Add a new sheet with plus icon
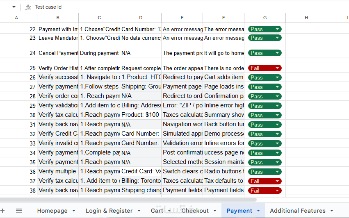This screenshot has width=349, height=218. click(x=3, y=211)
